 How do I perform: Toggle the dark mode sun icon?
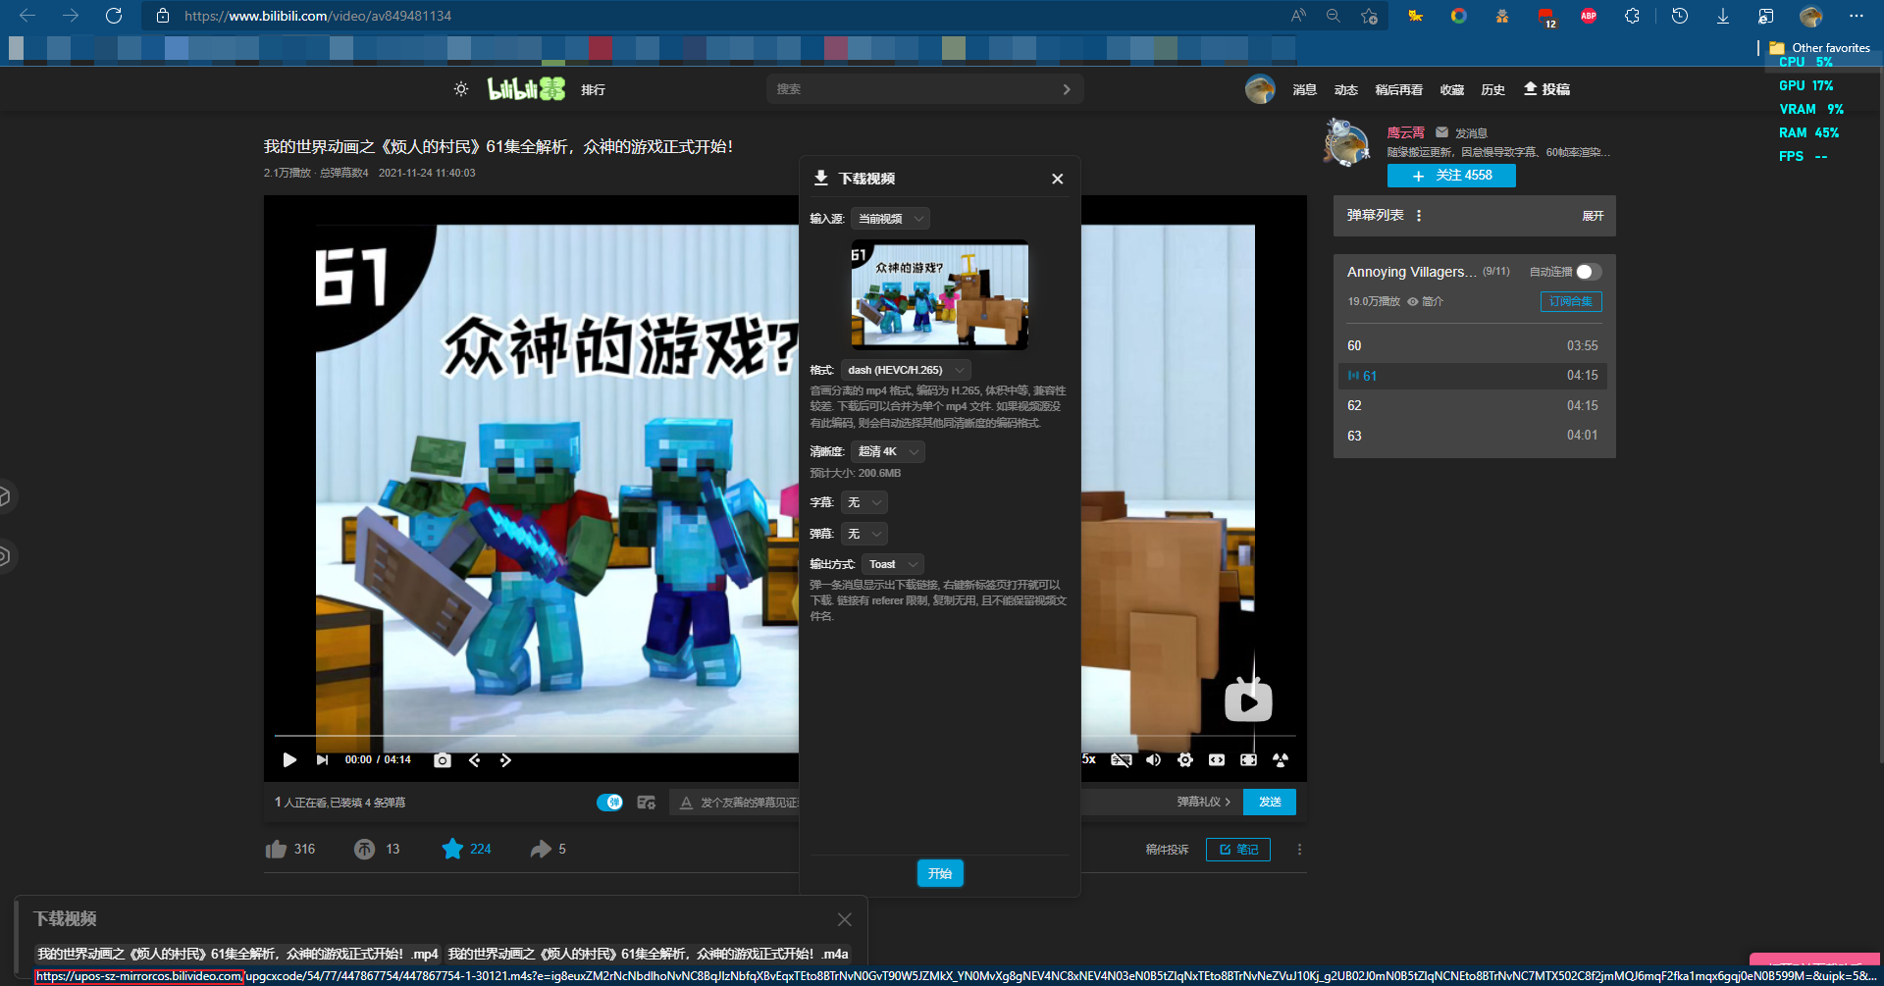pyautogui.click(x=461, y=89)
